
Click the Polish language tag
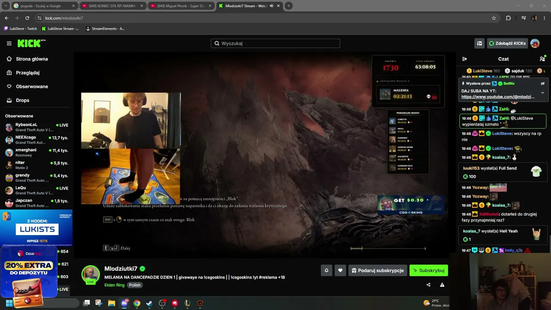tap(135, 285)
